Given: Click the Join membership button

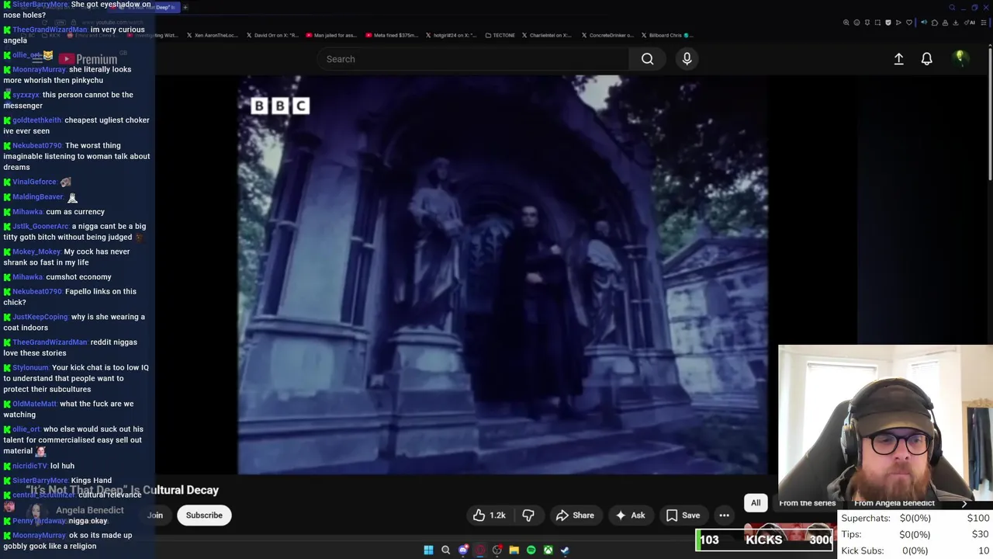Looking at the screenshot, I should click(x=155, y=516).
